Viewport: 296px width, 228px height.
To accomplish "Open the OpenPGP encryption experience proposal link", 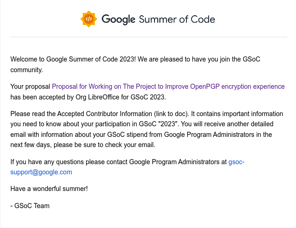I will 168,86.
